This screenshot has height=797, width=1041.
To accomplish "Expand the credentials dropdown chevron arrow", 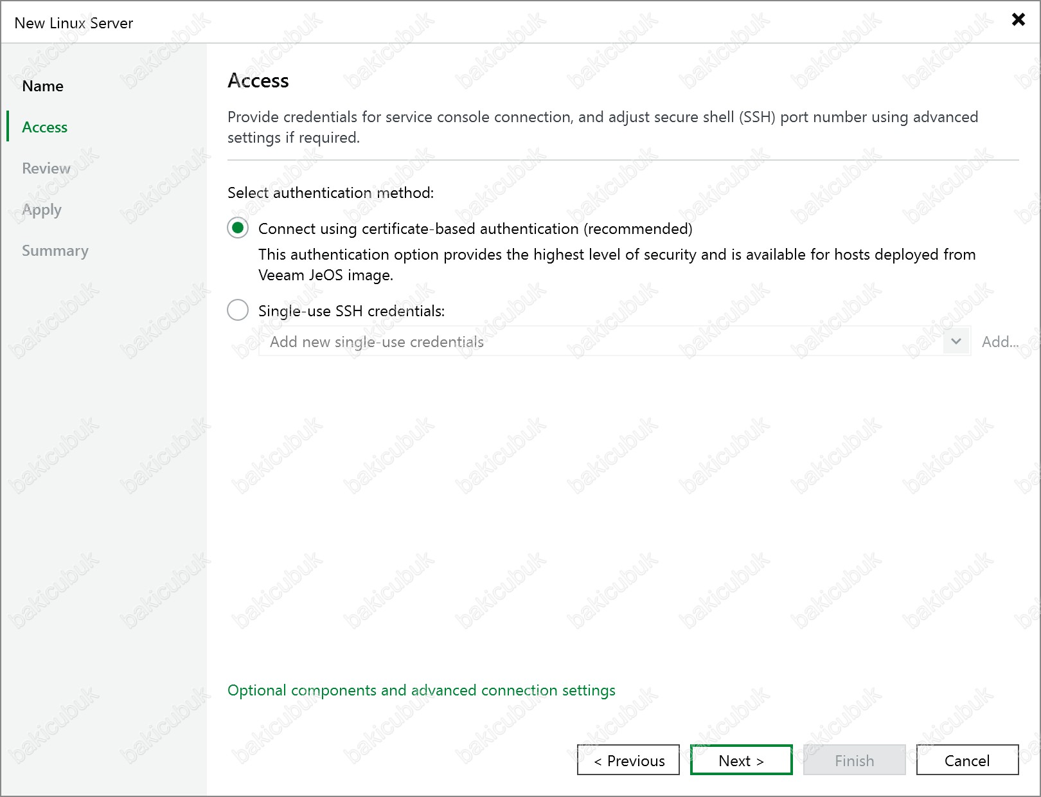I will 956,341.
